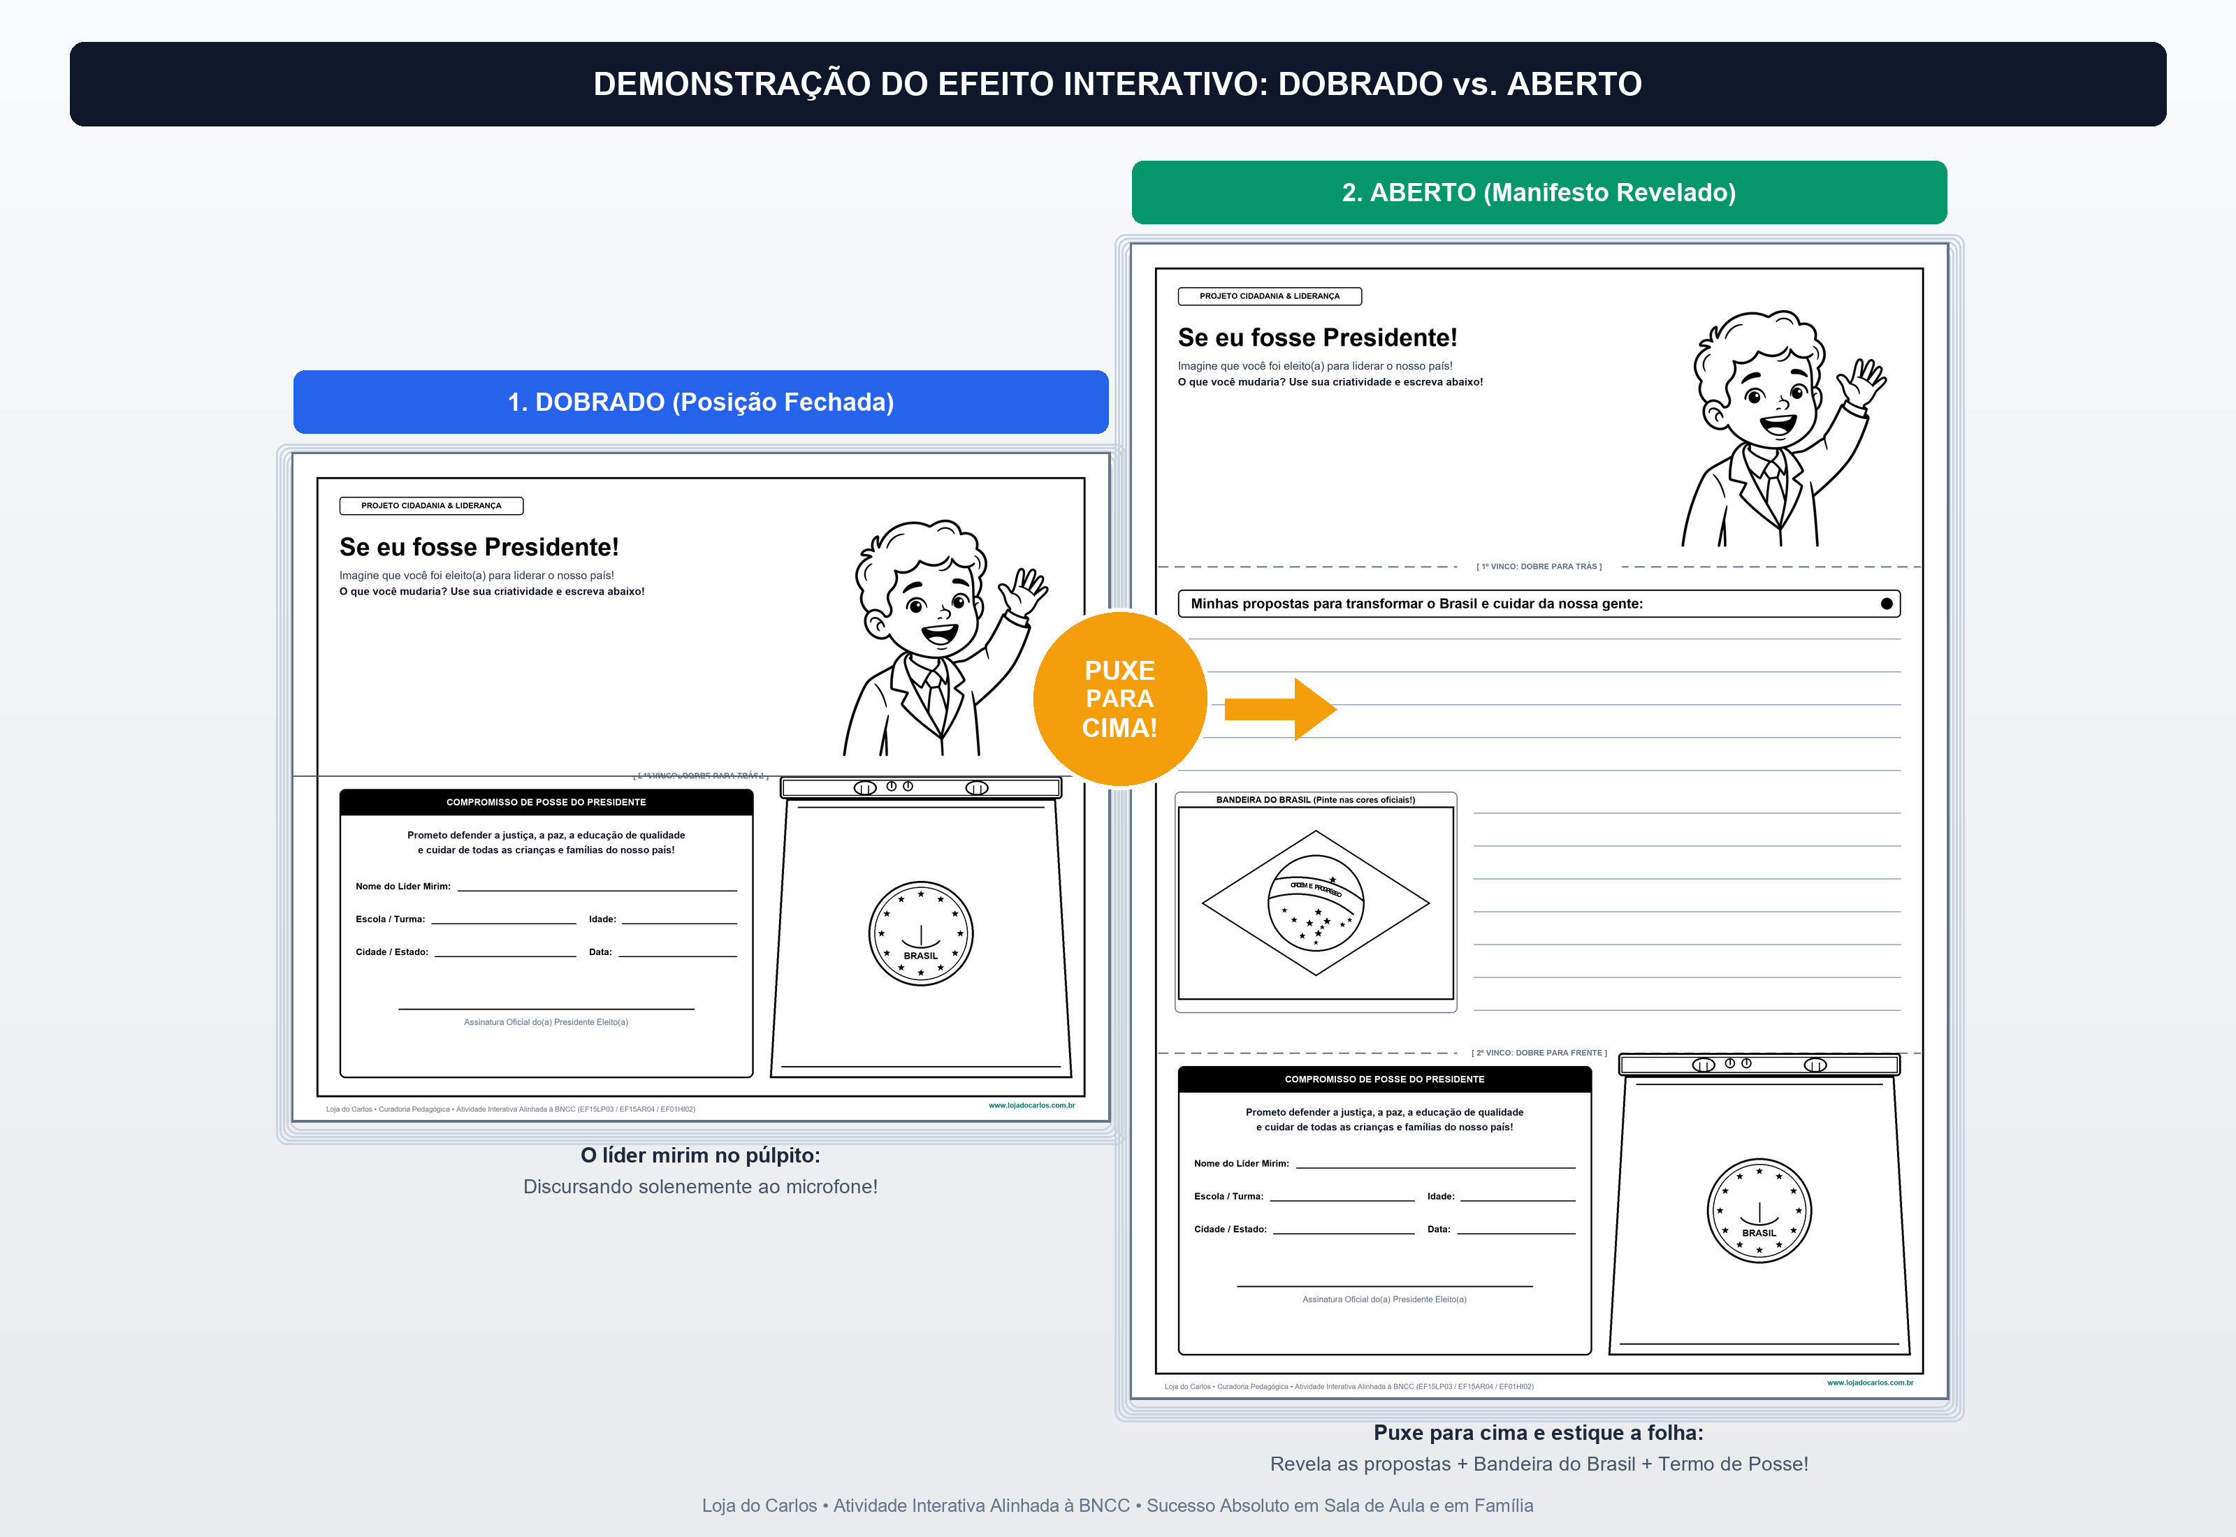Click microphone panel atop open sheet's podium

coord(1759,1065)
